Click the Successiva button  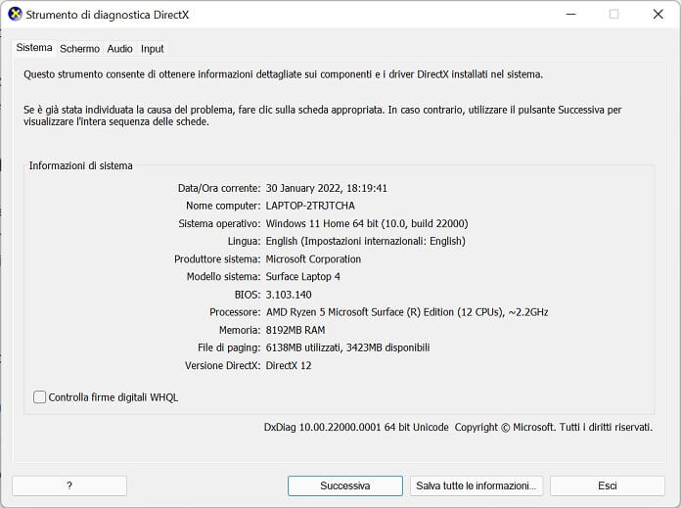point(345,485)
